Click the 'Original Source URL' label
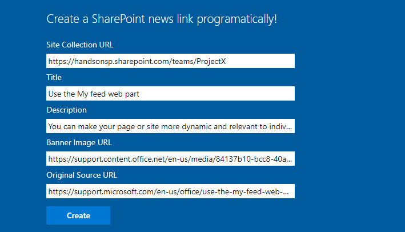 (82, 175)
